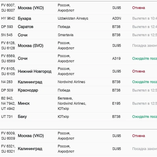
Task: Click the Саратов destination
Action: pyautogui.click(x=26, y=27)
